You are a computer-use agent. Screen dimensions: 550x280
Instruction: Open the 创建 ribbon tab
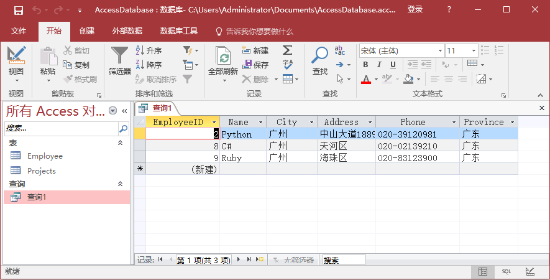pyautogui.click(x=87, y=31)
